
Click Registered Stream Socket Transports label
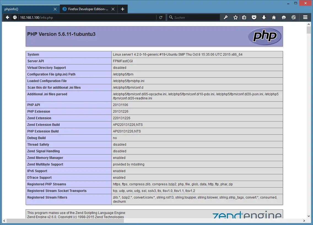(57, 191)
